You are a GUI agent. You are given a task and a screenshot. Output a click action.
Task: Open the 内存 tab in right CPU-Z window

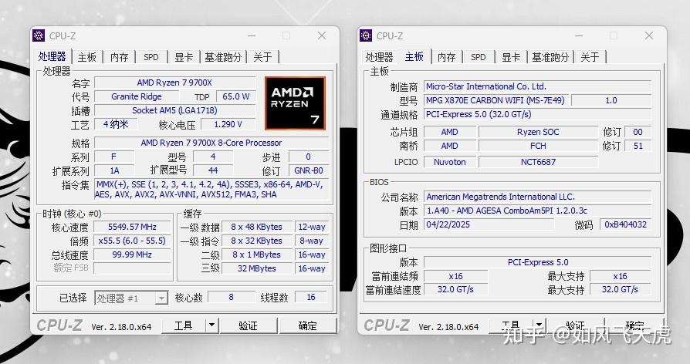447,57
